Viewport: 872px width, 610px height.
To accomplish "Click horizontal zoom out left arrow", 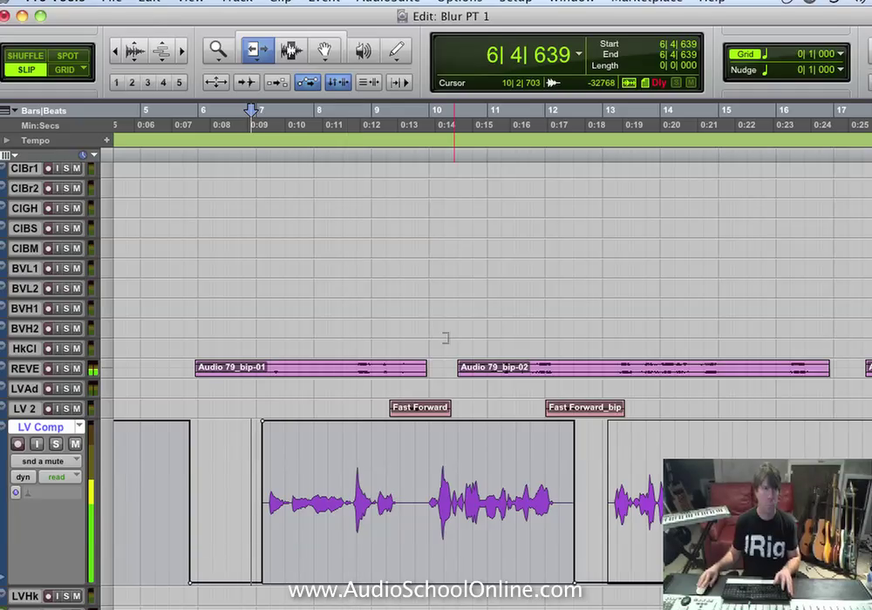I will 115,51.
